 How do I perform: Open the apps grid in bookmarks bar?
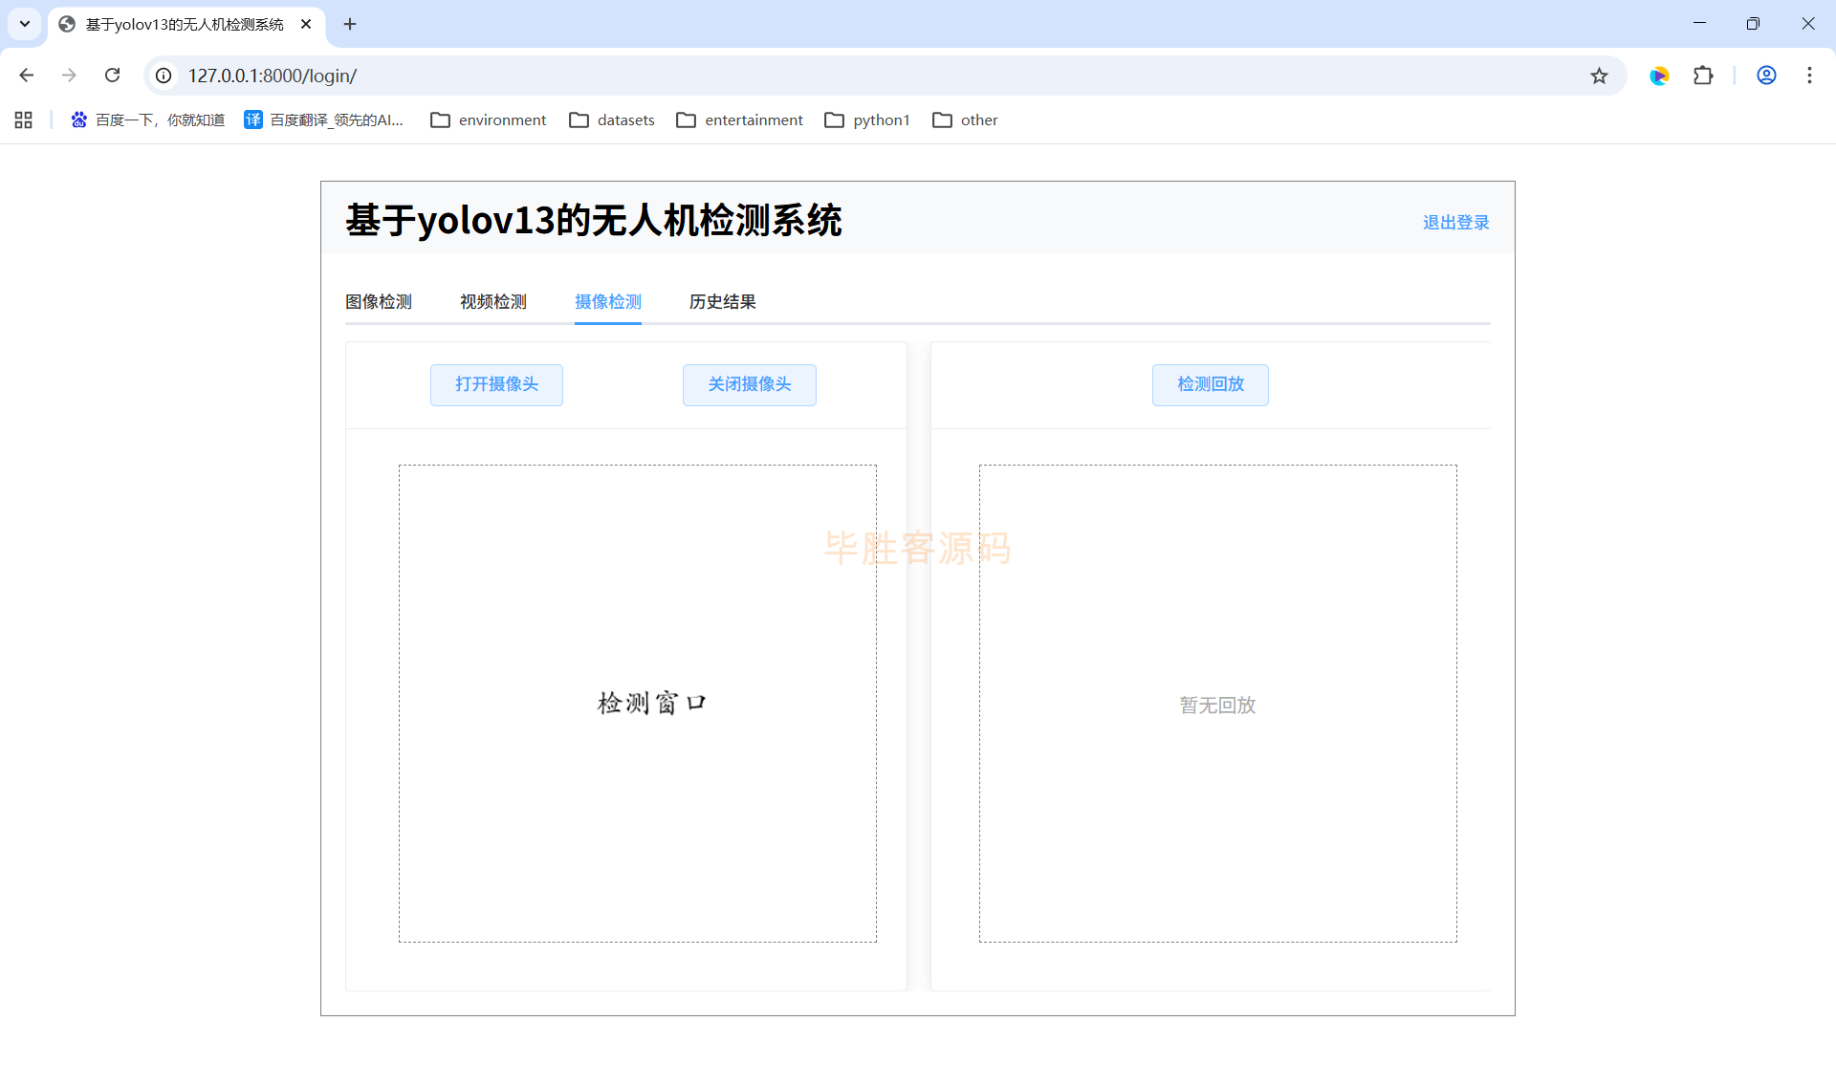24,120
